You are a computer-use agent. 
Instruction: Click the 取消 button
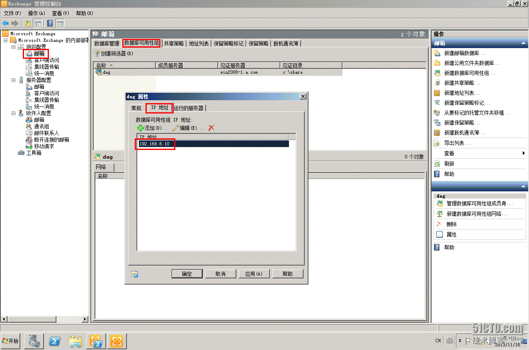(221, 274)
